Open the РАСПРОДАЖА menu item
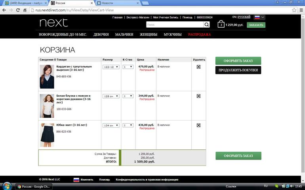The width and height of the screenshot is (305, 190). pos(199,34)
